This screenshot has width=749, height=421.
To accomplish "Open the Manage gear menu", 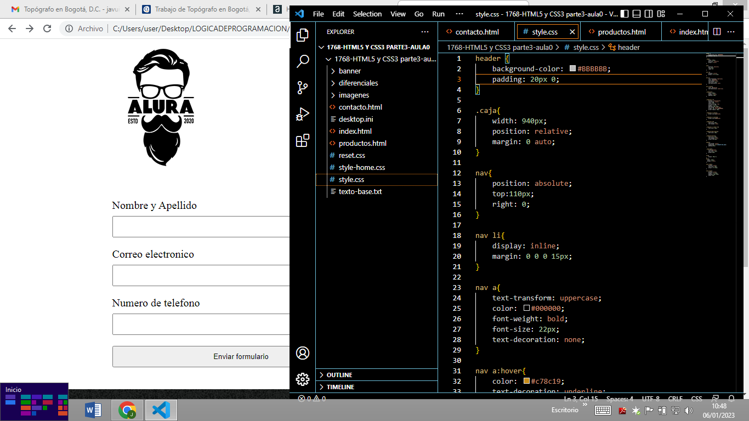I will (303, 379).
